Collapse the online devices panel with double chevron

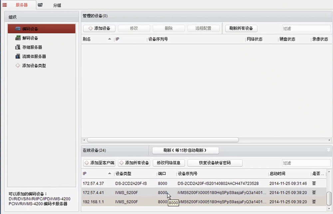click(329, 150)
